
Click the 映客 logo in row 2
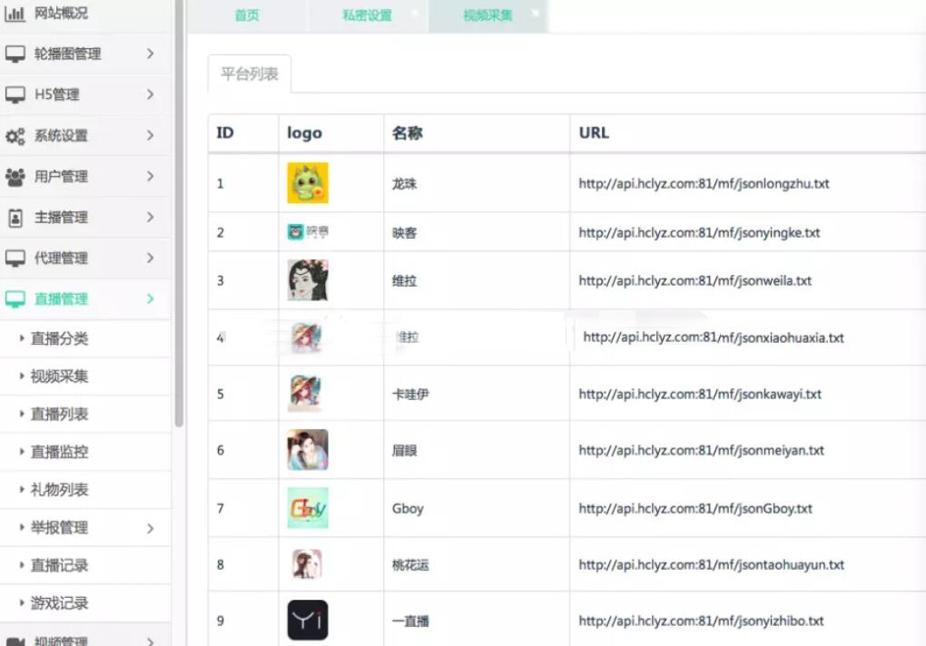click(308, 232)
